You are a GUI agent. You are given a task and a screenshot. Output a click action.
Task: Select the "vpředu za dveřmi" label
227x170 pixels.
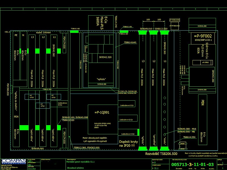(16, 101)
